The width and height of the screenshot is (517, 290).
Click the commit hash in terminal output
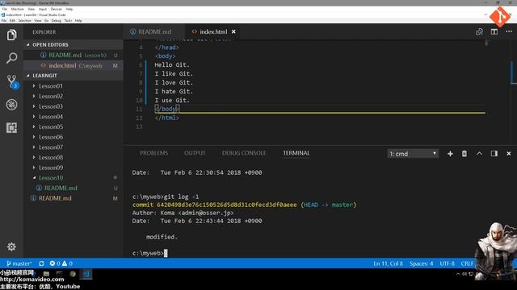pos(226,205)
